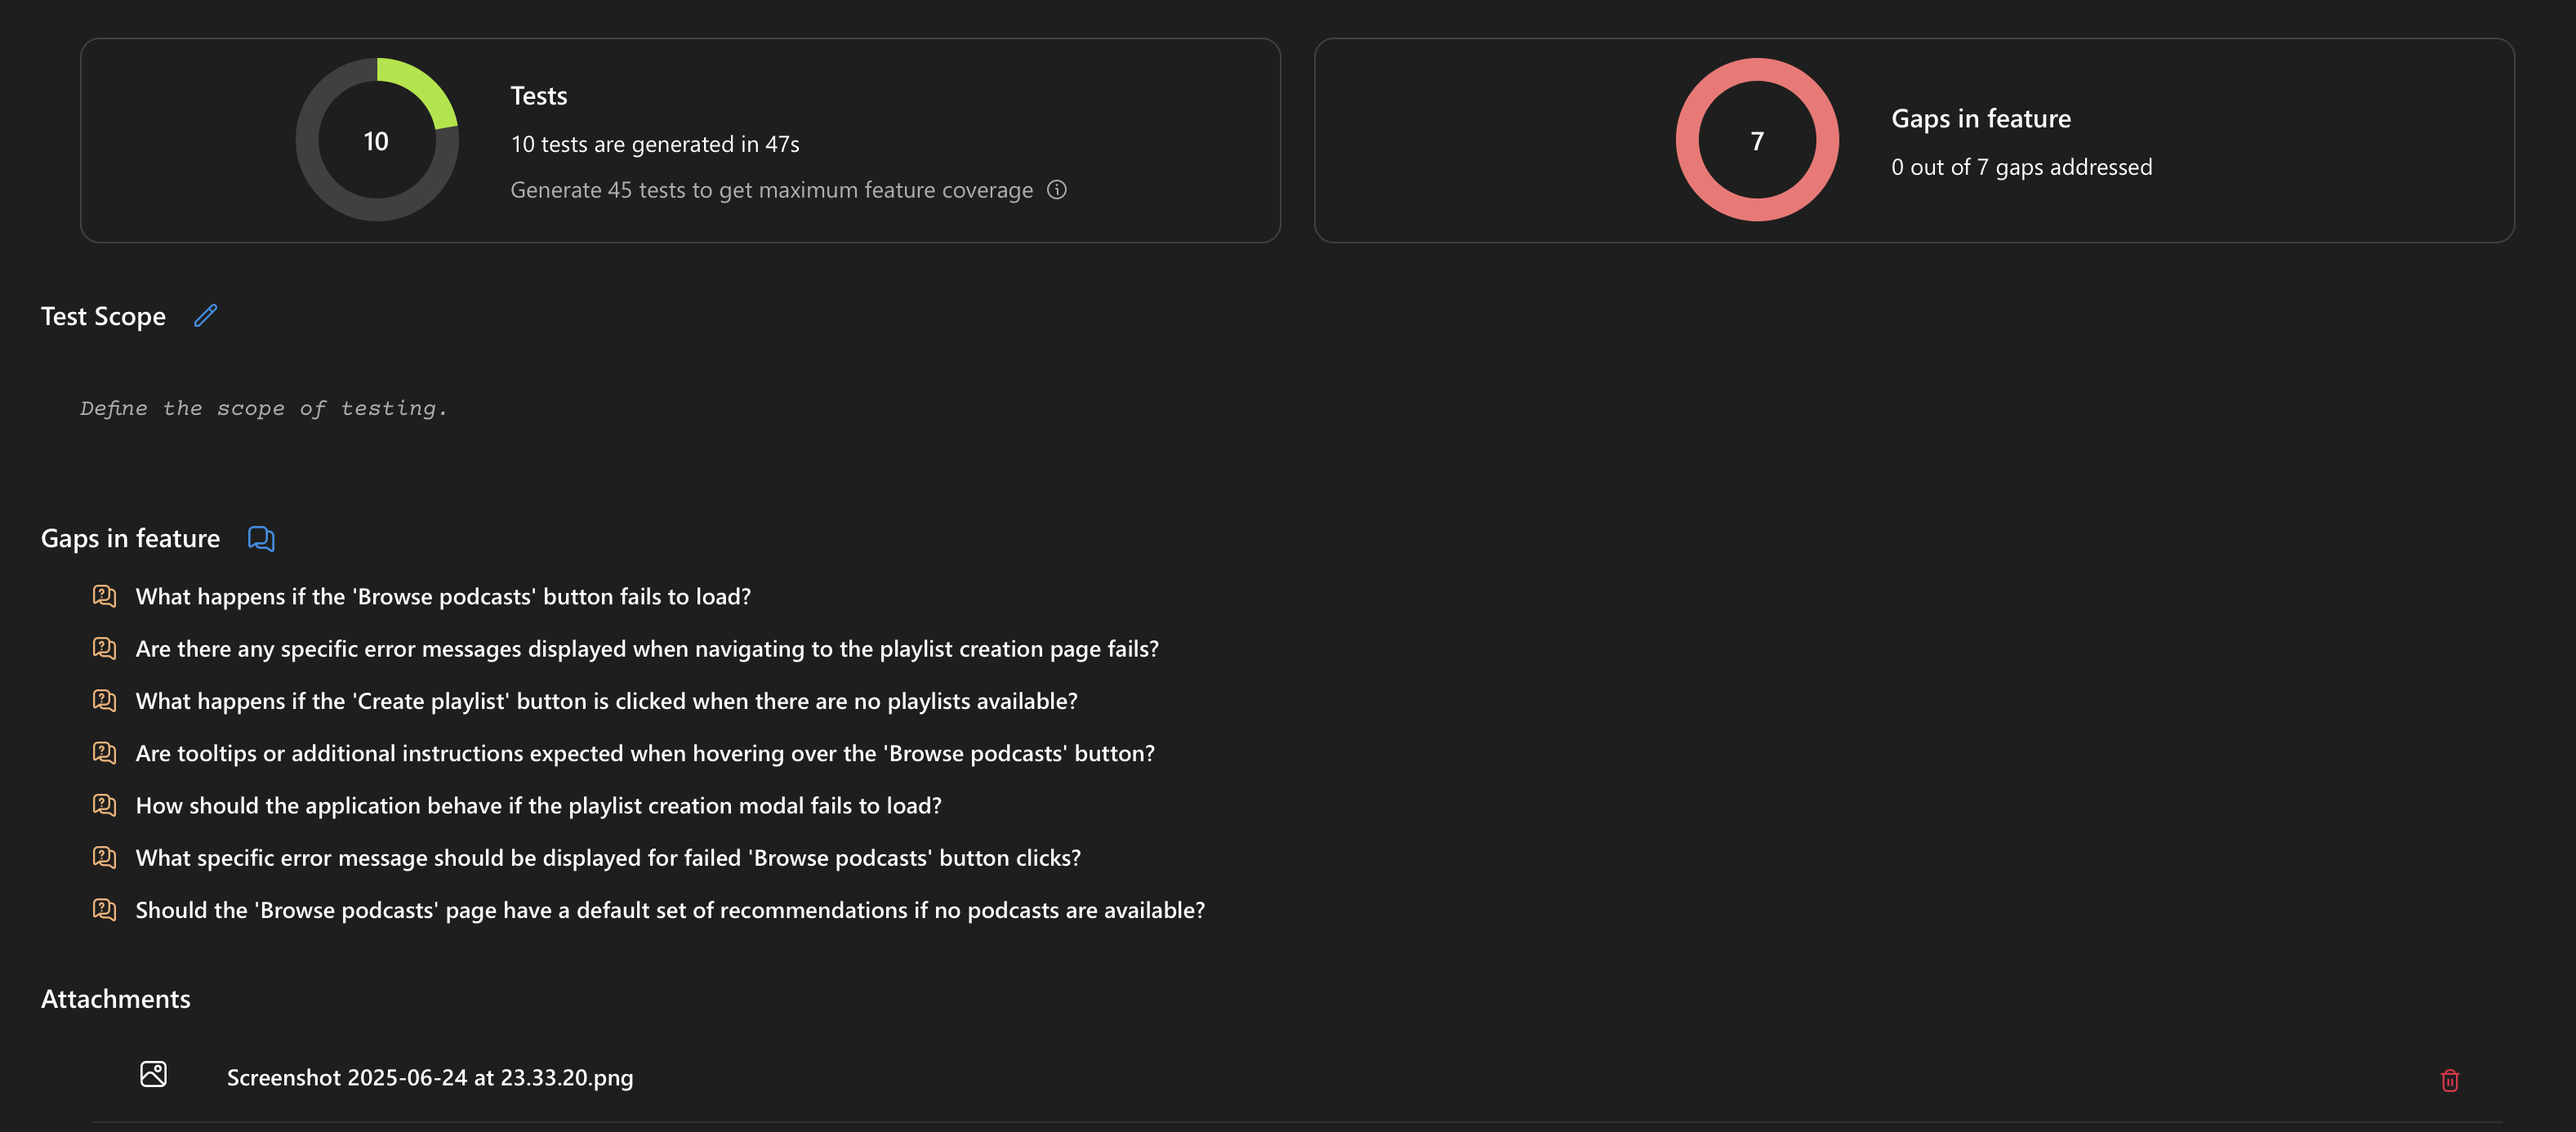Click the red Gaps donut chart showing 7
The width and height of the screenshot is (2576, 1132).
coord(1756,140)
